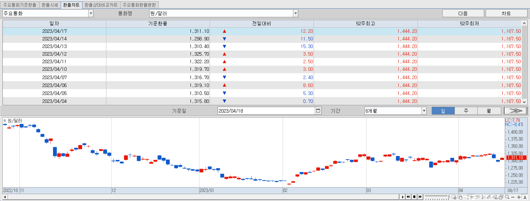Select the crosshair cursor tool icon
The height and width of the screenshot is (201, 530).
472,197
